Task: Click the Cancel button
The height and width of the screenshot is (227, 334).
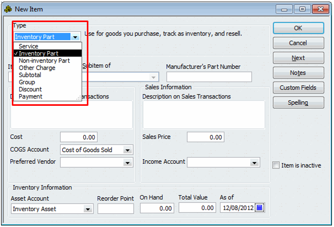Action: click(x=298, y=43)
